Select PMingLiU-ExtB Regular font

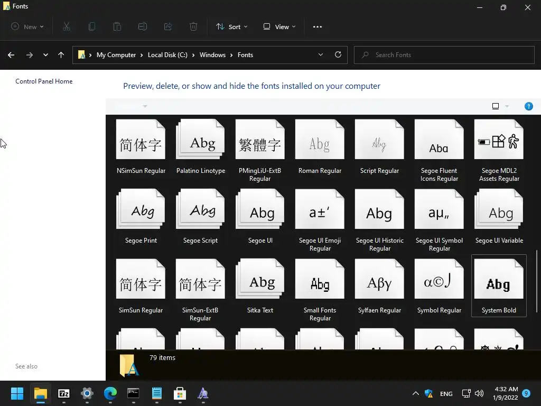click(x=260, y=151)
